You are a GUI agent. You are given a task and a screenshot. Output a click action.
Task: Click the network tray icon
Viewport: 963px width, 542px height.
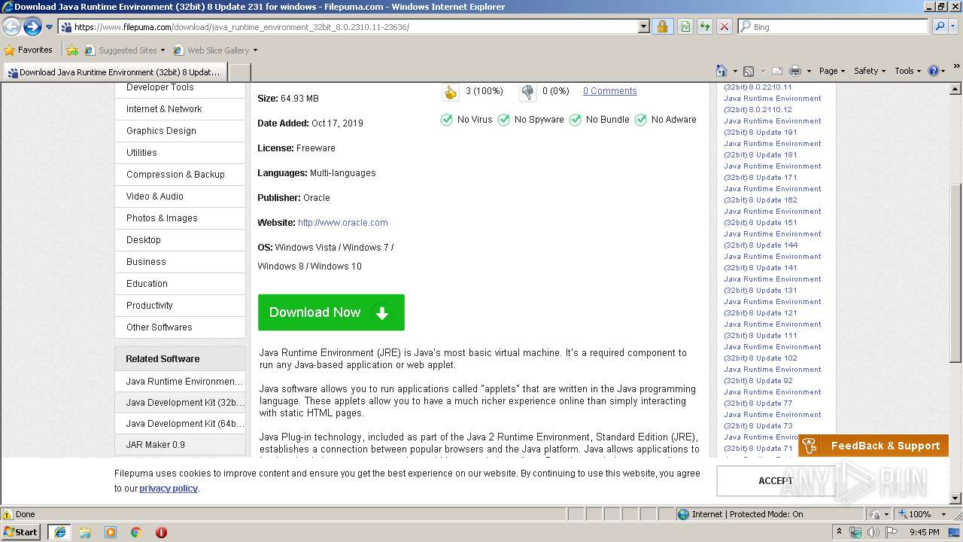point(856,532)
